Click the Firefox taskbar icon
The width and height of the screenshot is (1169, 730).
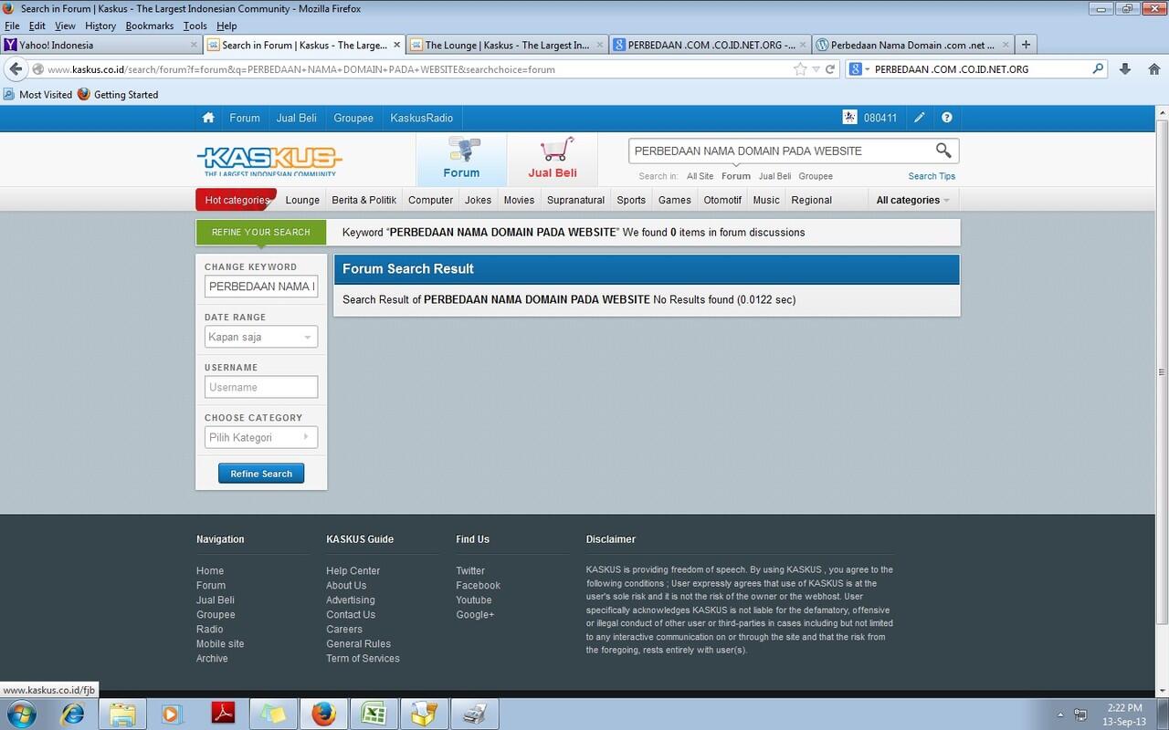323,714
